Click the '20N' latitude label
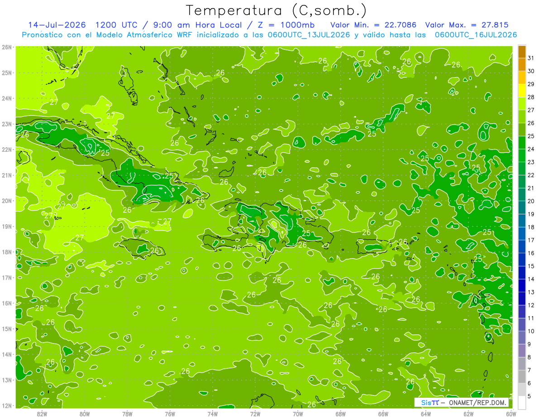543x420 pixels. click(x=7, y=201)
